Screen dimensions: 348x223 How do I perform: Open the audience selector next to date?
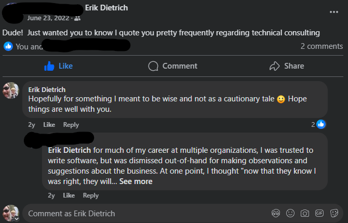(78, 18)
